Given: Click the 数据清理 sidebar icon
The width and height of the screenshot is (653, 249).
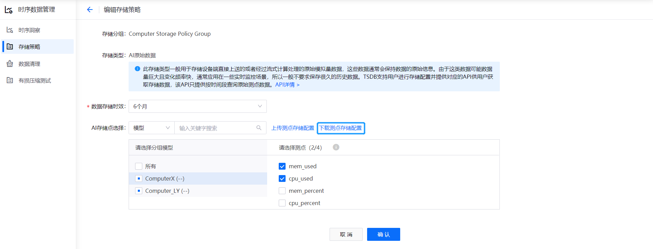Looking at the screenshot, I should pyautogui.click(x=10, y=64).
